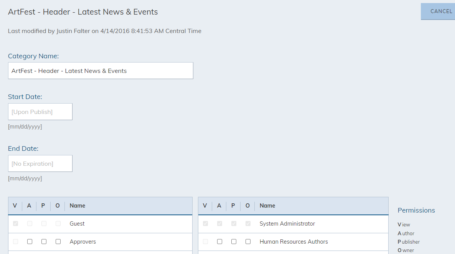The width and height of the screenshot is (455, 254).
Task: Click the Name header in left table
Action: [77, 206]
